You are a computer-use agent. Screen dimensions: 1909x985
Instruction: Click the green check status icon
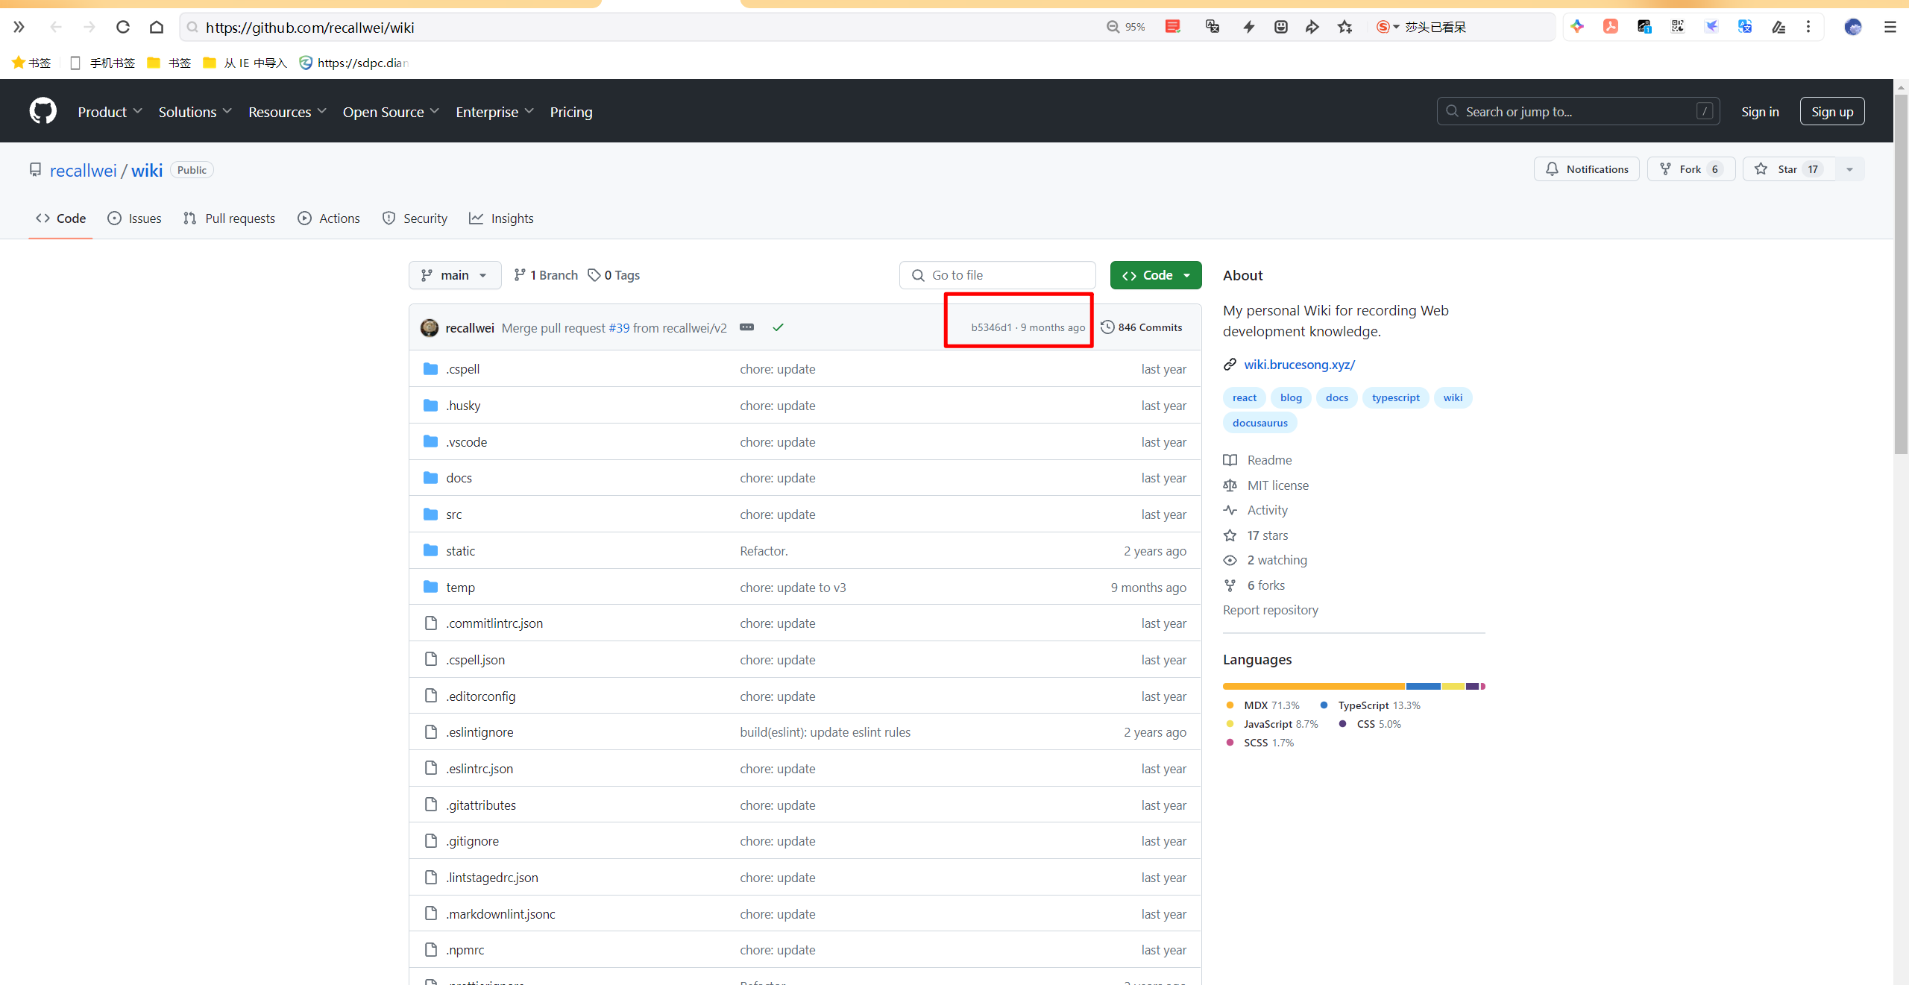(x=778, y=327)
